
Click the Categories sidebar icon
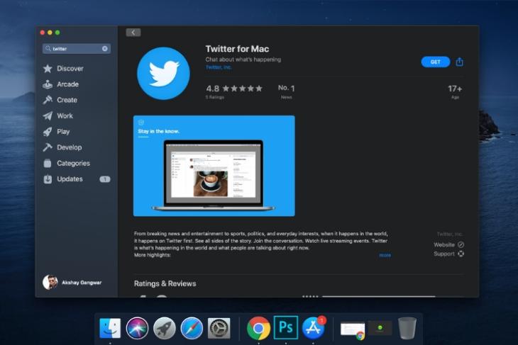coord(48,163)
